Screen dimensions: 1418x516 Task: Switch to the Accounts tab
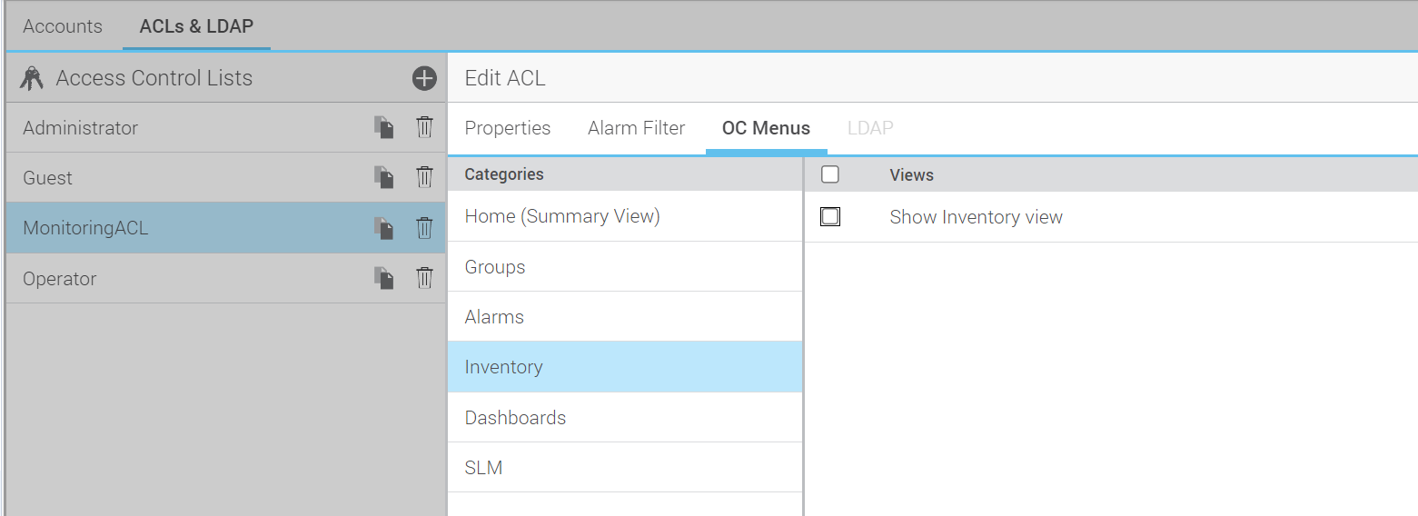[63, 26]
